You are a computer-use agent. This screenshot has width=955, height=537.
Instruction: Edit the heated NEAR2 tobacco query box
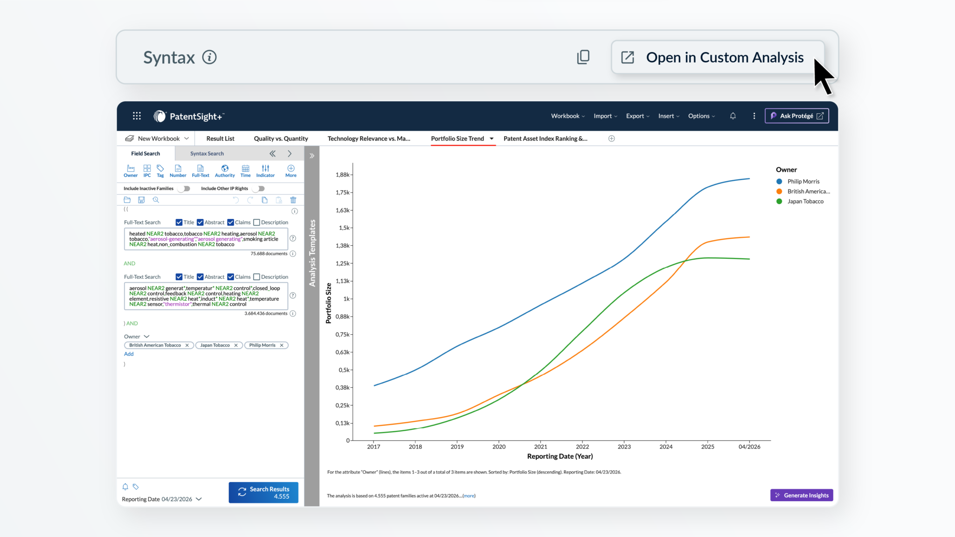(206, 239)
